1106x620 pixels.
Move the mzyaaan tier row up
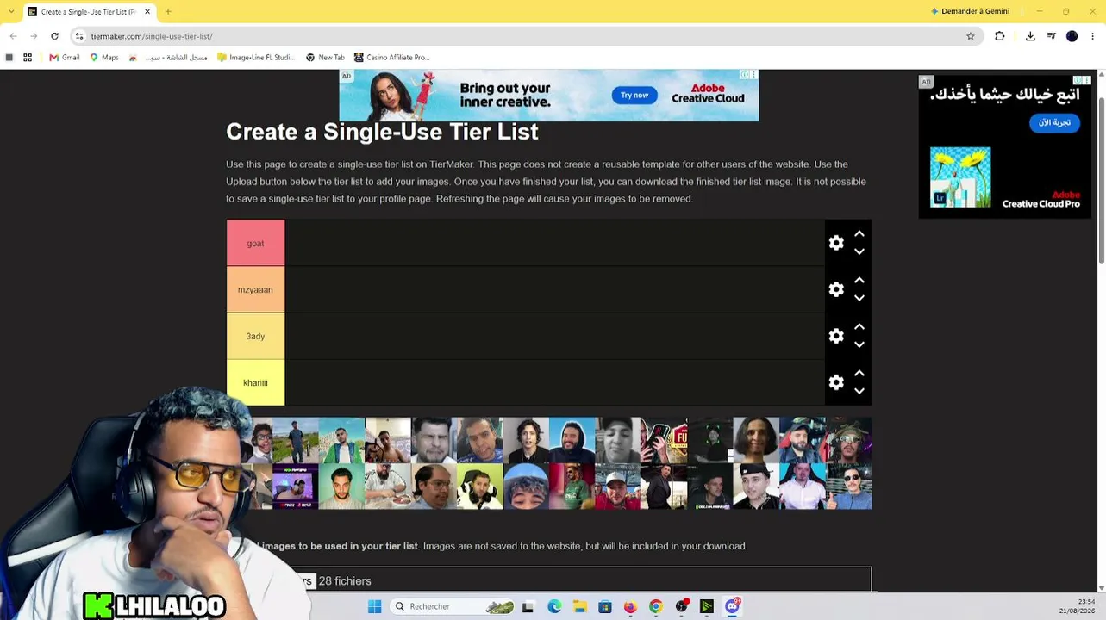(859, 280)
